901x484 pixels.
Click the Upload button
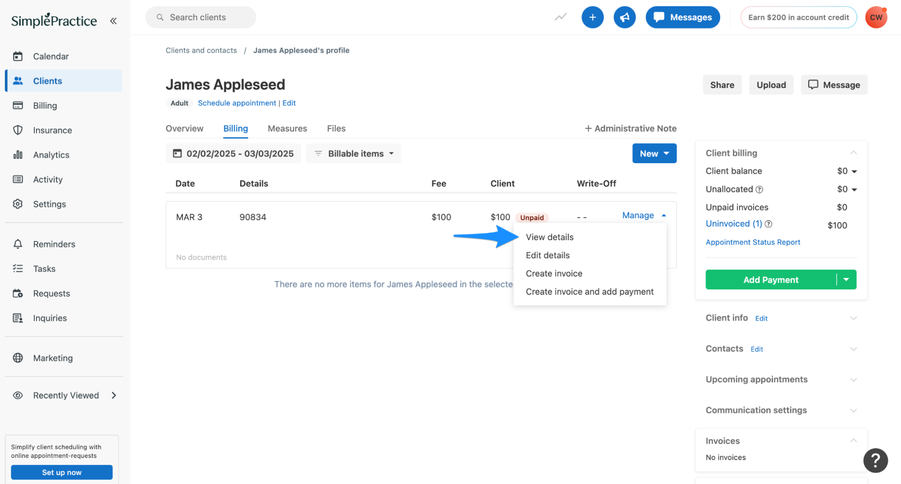(x=771, y=85)
